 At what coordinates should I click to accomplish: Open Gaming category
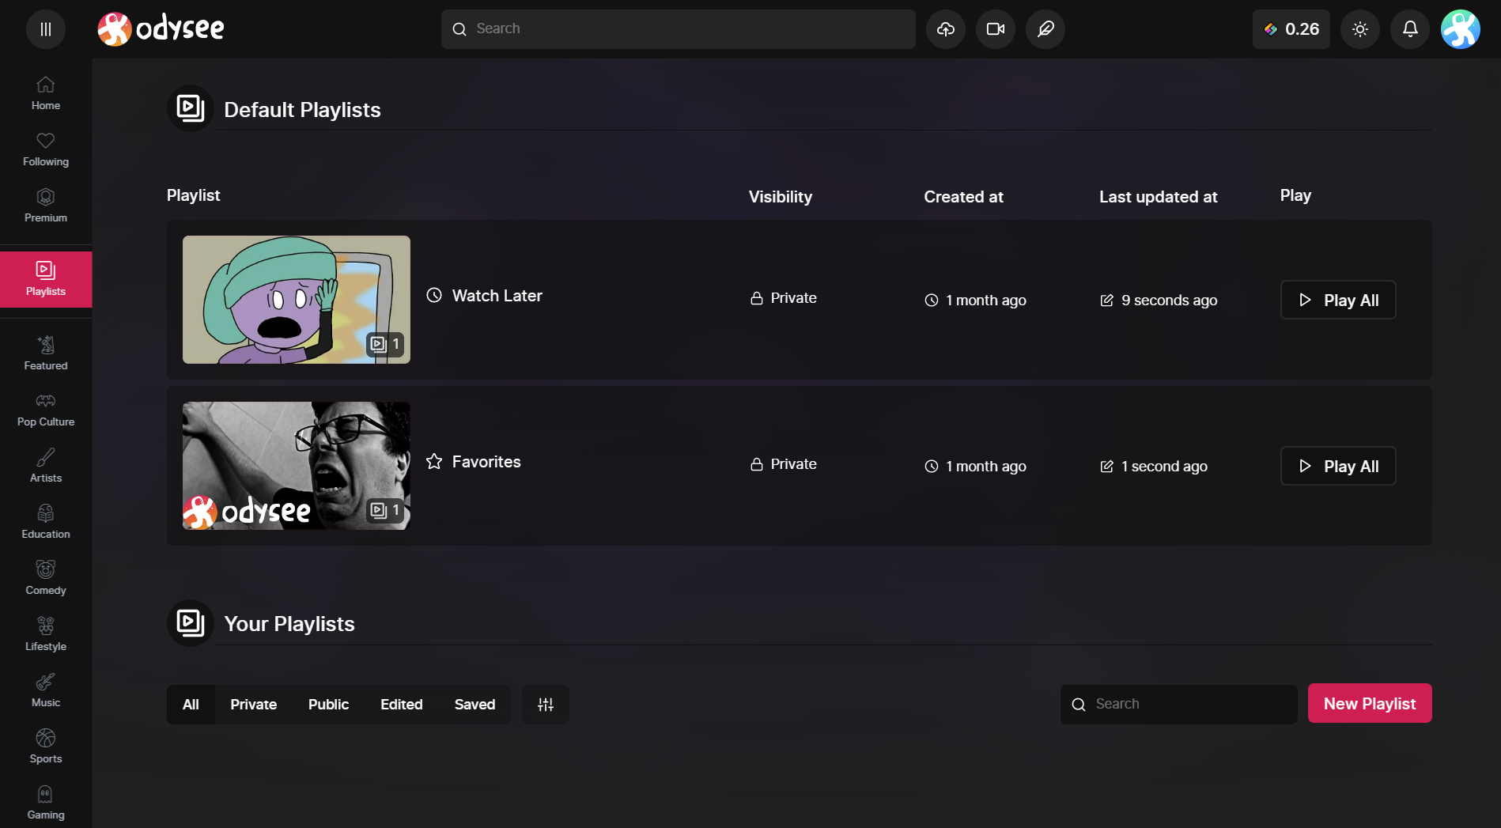pyautogui.click(x=46, y=803)
